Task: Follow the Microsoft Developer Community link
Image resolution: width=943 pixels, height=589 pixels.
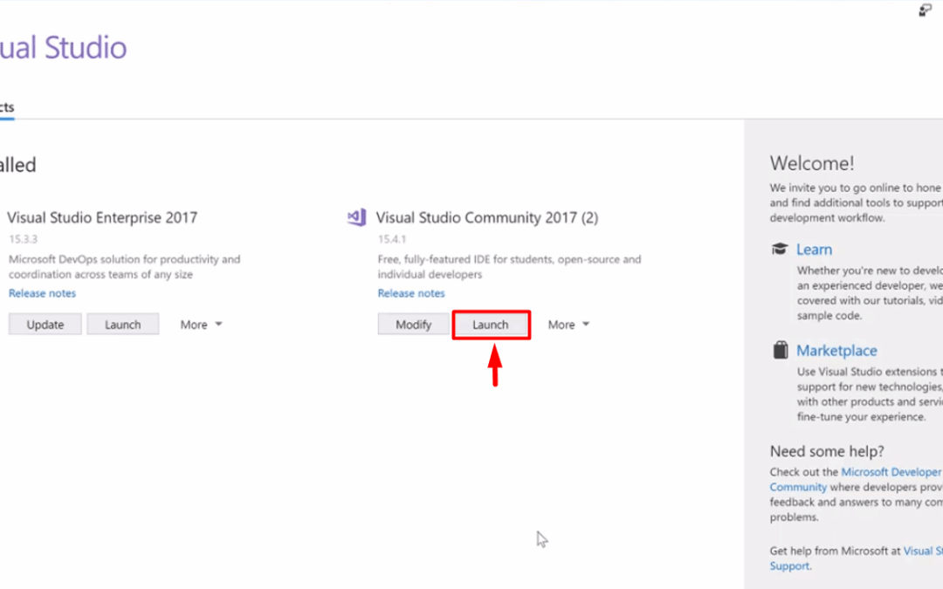Action: pyautogui.click(x=891, y=472)
